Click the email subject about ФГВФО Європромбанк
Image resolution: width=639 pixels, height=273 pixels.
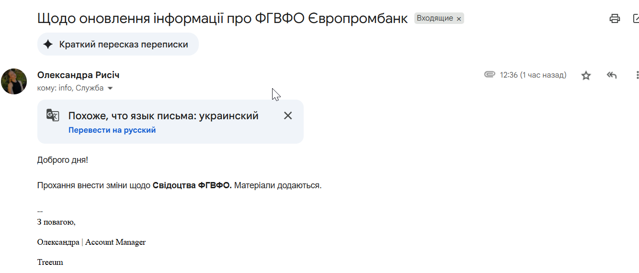[222, 18]
